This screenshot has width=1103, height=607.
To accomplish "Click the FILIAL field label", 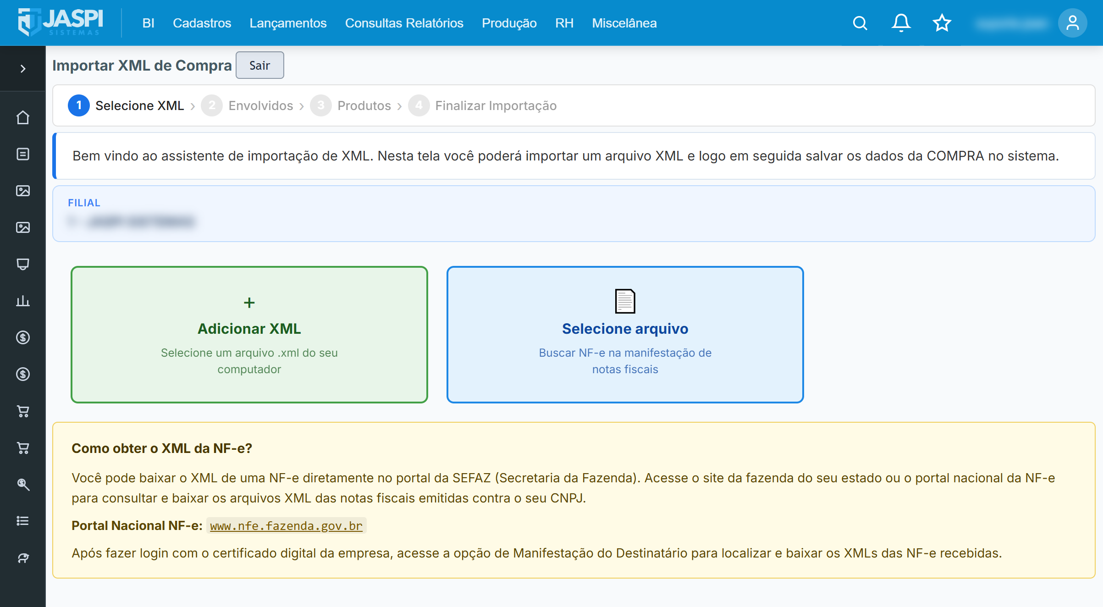I will 84,203.
